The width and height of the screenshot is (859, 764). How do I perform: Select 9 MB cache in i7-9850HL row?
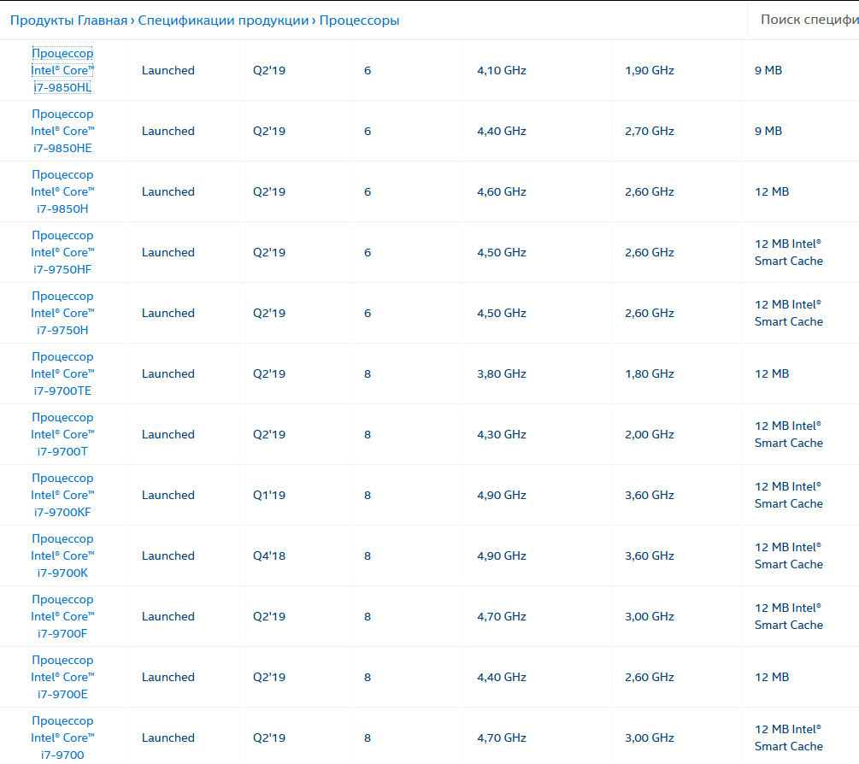click(x=768, y=70)
